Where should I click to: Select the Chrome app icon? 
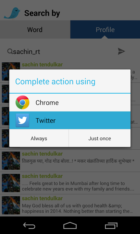[22, 102]
